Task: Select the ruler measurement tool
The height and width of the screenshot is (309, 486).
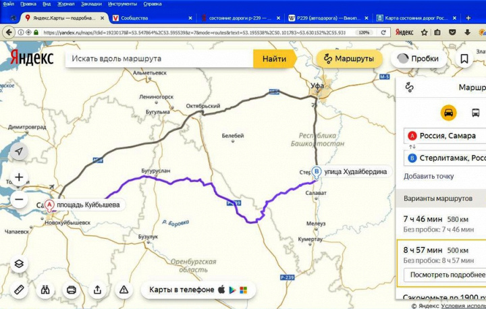Action: pyautogui.click(x=19, y=290)
